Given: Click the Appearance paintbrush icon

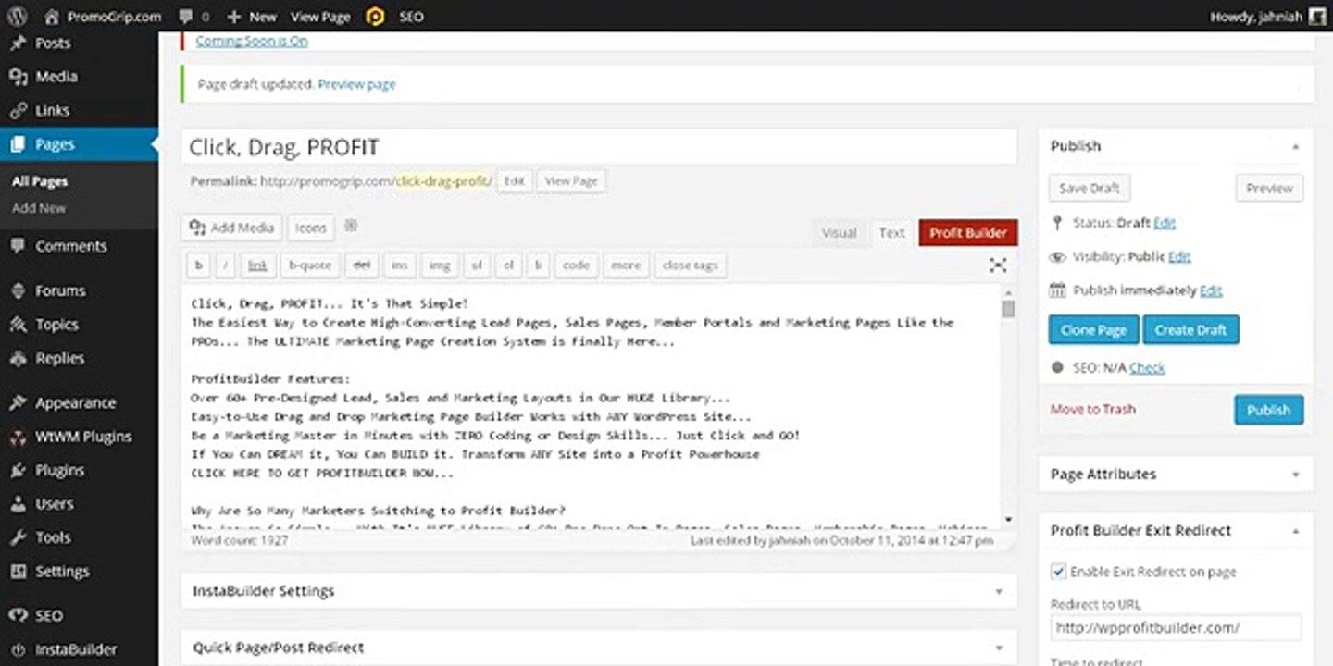Looking at the screenshot, I should coord(18,403).
